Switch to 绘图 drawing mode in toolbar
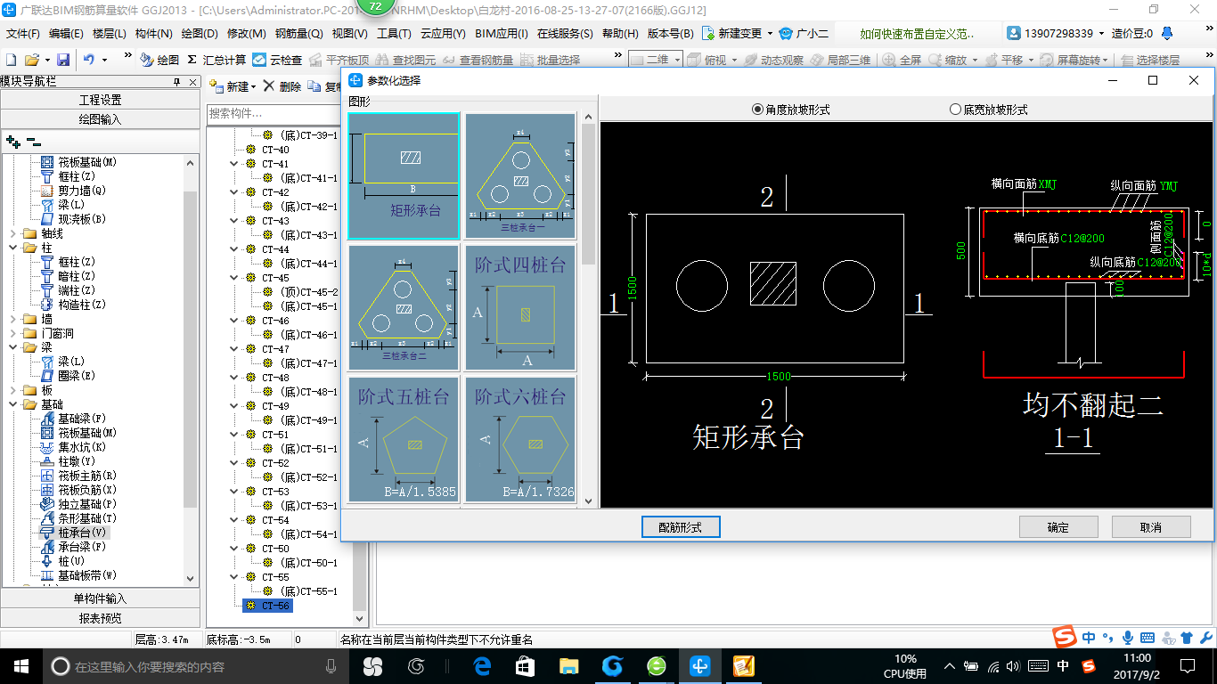The height and width of the screenshot is (684, 1217). pyautogui.click(x=159, y=60)
